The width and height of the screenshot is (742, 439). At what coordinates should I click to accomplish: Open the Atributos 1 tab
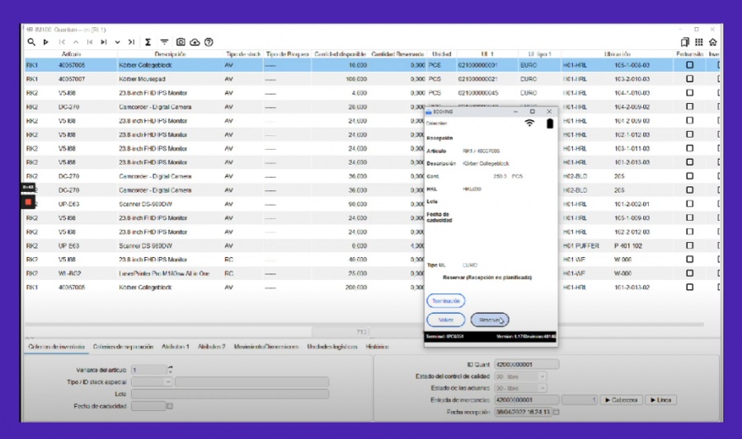point(175,347)
